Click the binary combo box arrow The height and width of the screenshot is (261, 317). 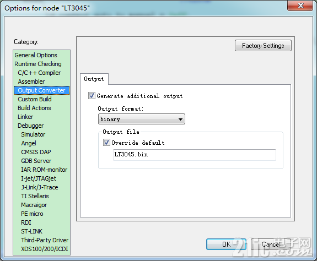(x=180, y=119)
